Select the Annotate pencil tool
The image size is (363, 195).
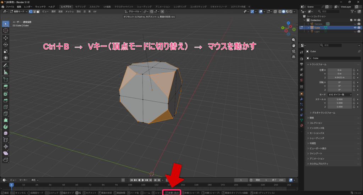click(6, 65)
